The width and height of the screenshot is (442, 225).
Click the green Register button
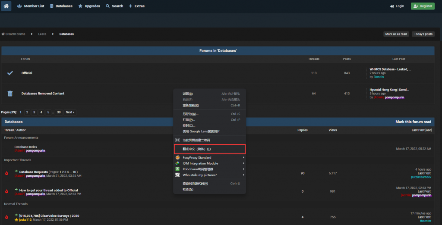423,6
